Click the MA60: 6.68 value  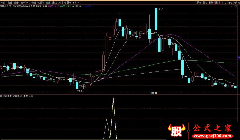click(65, 6)
